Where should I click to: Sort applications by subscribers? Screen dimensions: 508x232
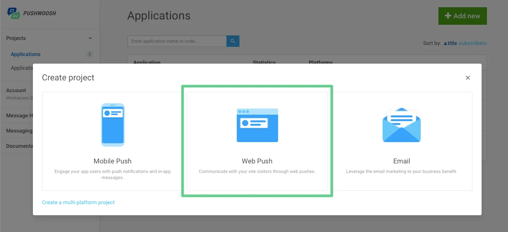point(472,43)
